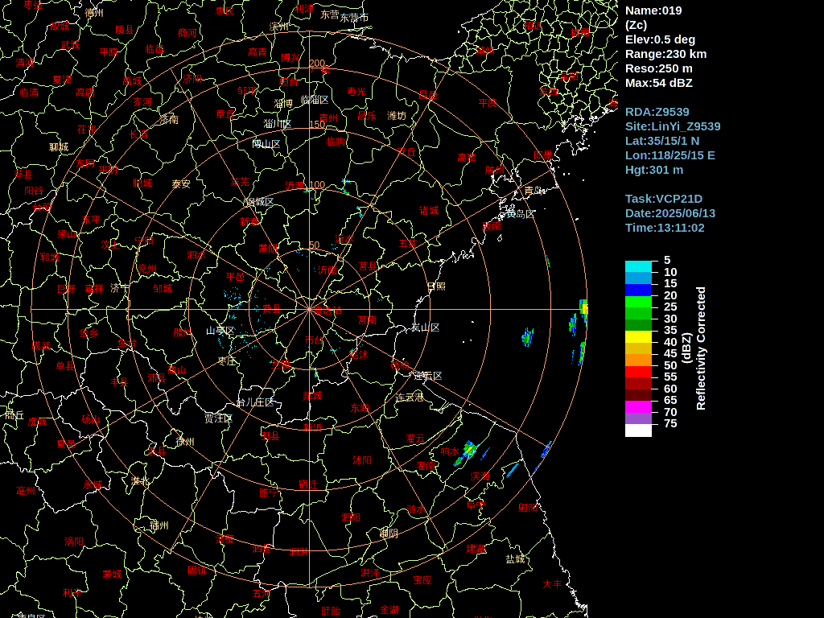Click the "Name:019" header text
This screenshot has height=618, width=824.
click(x=653, y=10)
